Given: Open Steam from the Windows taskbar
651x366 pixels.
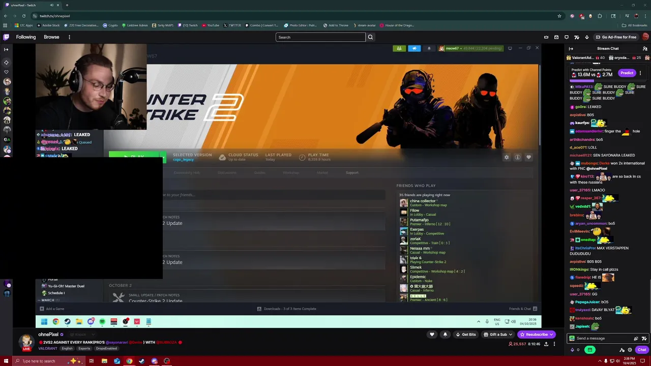Looking at the screenshot, I should tap(141, 361).
